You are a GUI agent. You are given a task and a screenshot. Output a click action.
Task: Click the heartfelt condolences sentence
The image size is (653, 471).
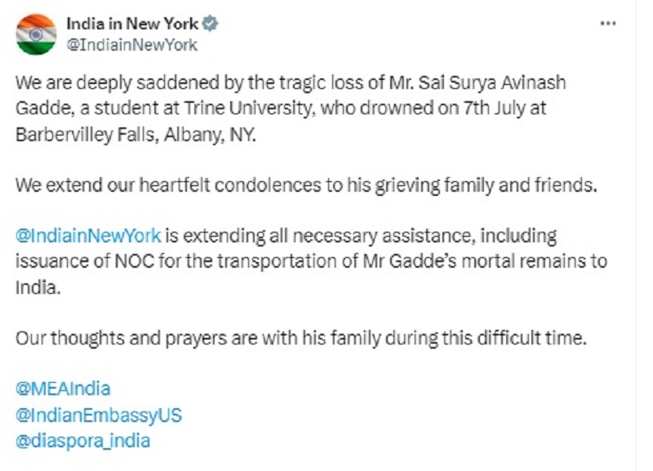click(307, 185)
